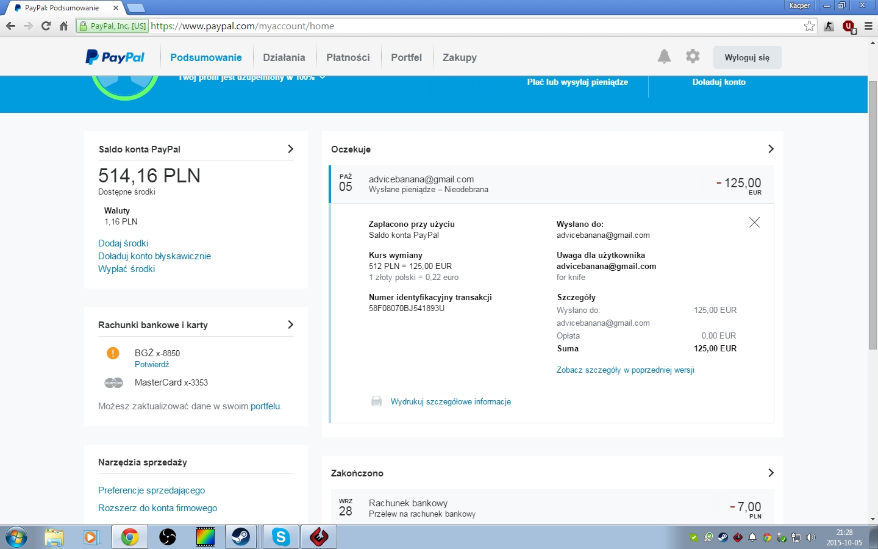Click the PayPal logo
Screen dimensions: 878x549
point(115,57)
